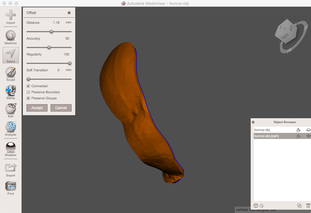Duplicate the selected object
The width and height of the screenshot is (311, 213).
(x=299, y=206)
